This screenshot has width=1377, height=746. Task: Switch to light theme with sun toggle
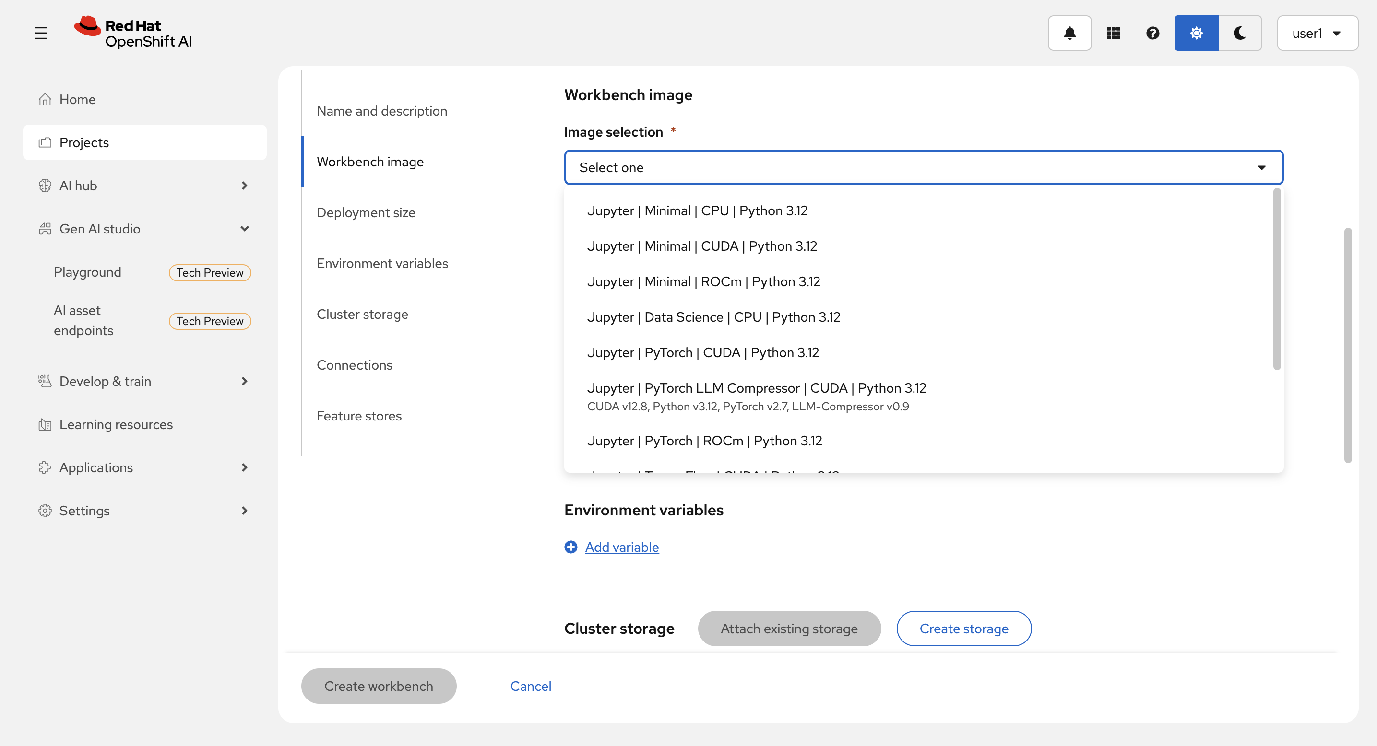pyautogui.click(x=1196, y=33)
